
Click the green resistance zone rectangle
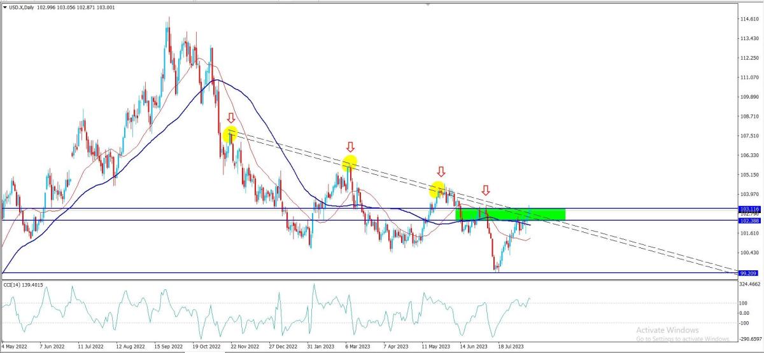coord(511,214)
